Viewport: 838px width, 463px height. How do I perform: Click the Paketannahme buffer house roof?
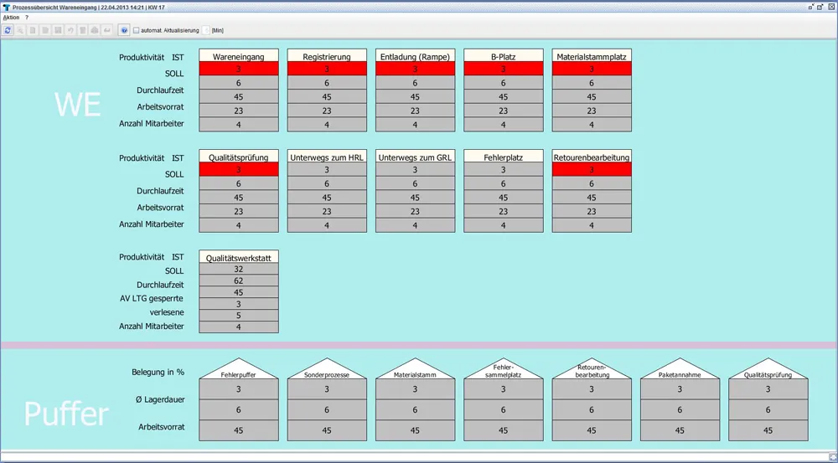pyautogui.click(x=680, y=369)
